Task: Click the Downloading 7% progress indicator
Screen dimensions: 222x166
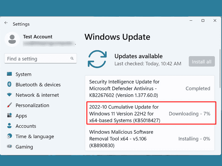Action: click(190, 114)
